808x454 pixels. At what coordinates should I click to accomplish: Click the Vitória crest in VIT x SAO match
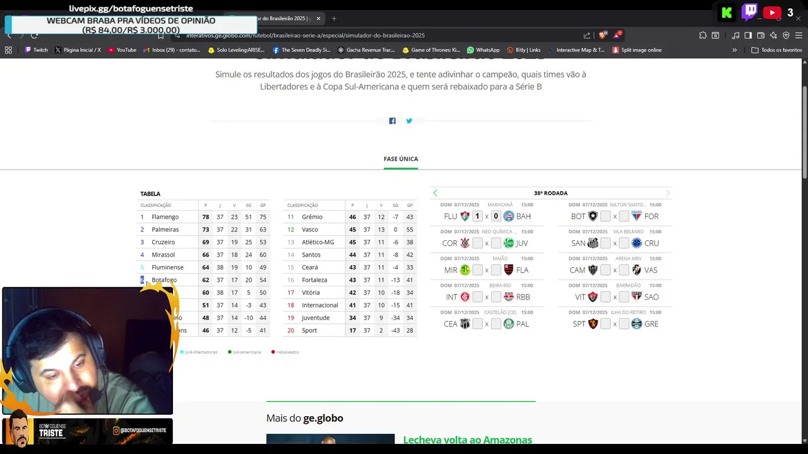(x=593, y=297)
